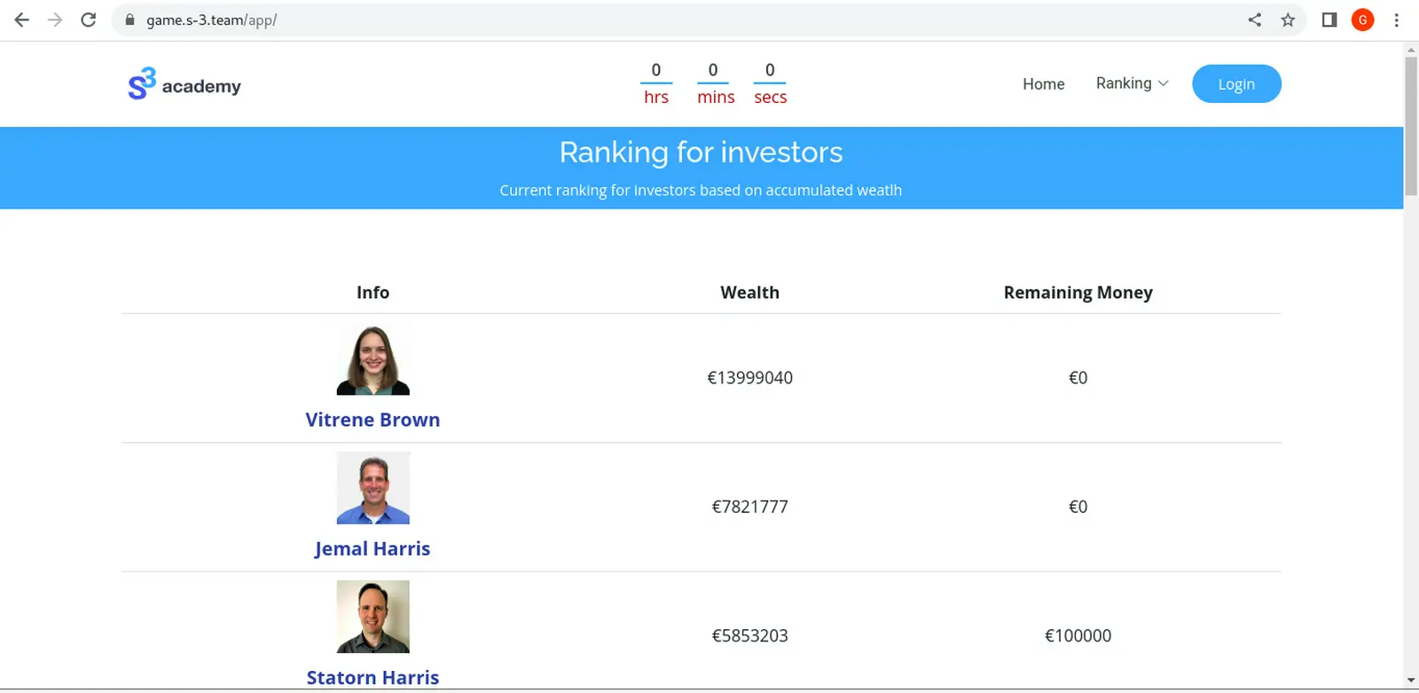Click the Info column header
1419x693 pixels.
tap(372, 292)
